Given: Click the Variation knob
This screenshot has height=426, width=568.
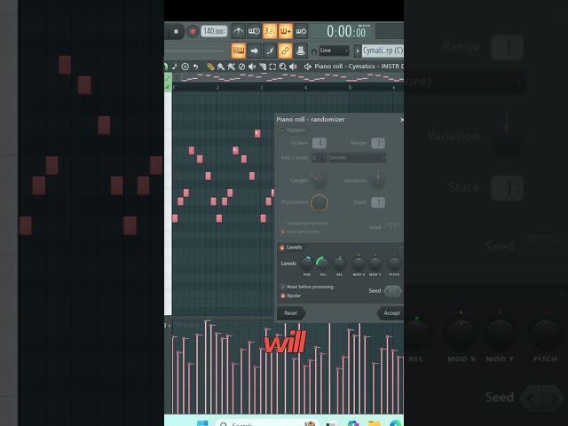Looking at the screenshot, I should point(378,181).
